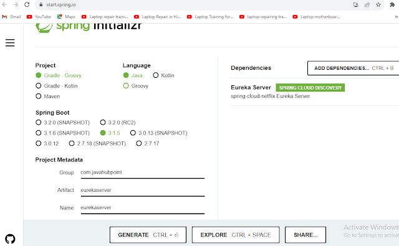This screenshot has width=399, height=246.
Task: Click the Name input field
Action: pyautogui.click(x=143, y=208)
